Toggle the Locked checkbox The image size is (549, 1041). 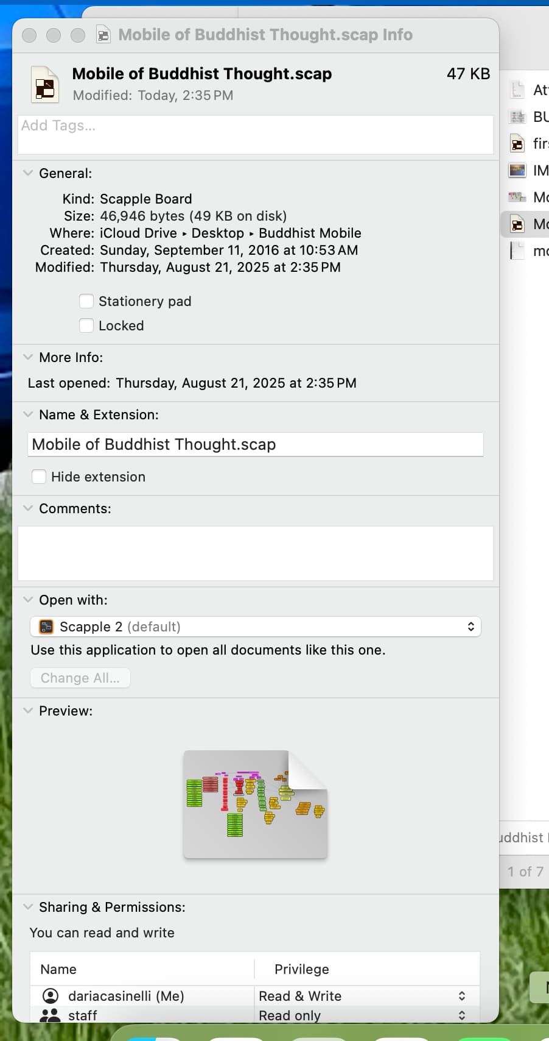(x=86, y=325)
